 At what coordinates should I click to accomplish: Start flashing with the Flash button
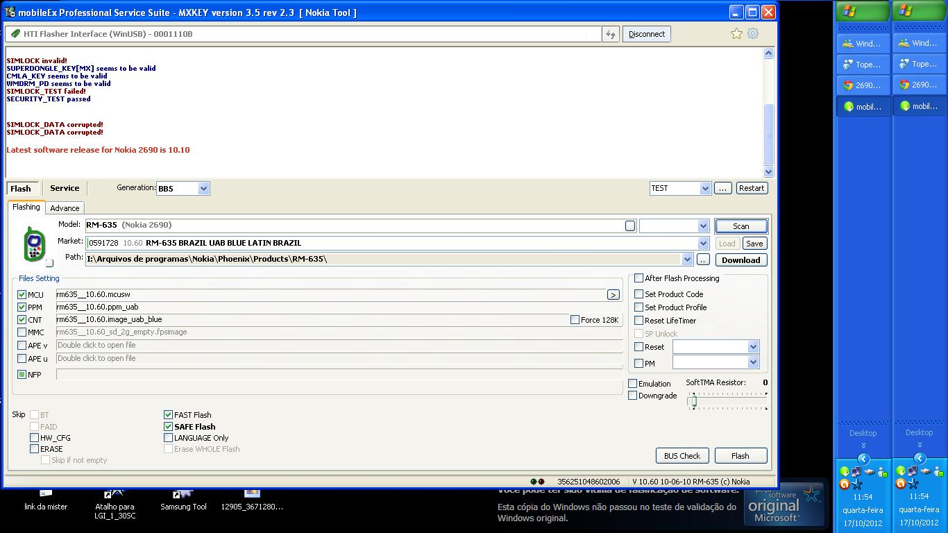740,456
